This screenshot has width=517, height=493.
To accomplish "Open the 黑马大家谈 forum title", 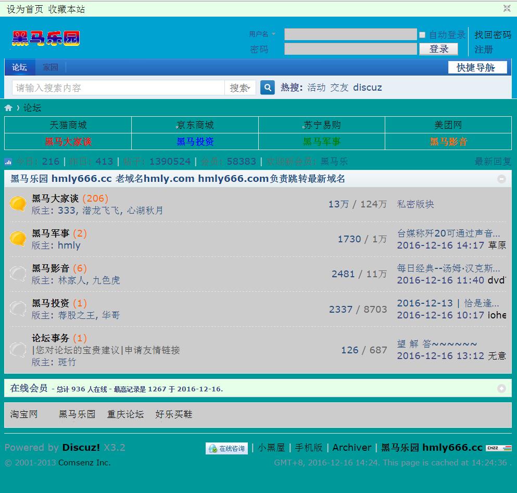I will tap(55, 199).
